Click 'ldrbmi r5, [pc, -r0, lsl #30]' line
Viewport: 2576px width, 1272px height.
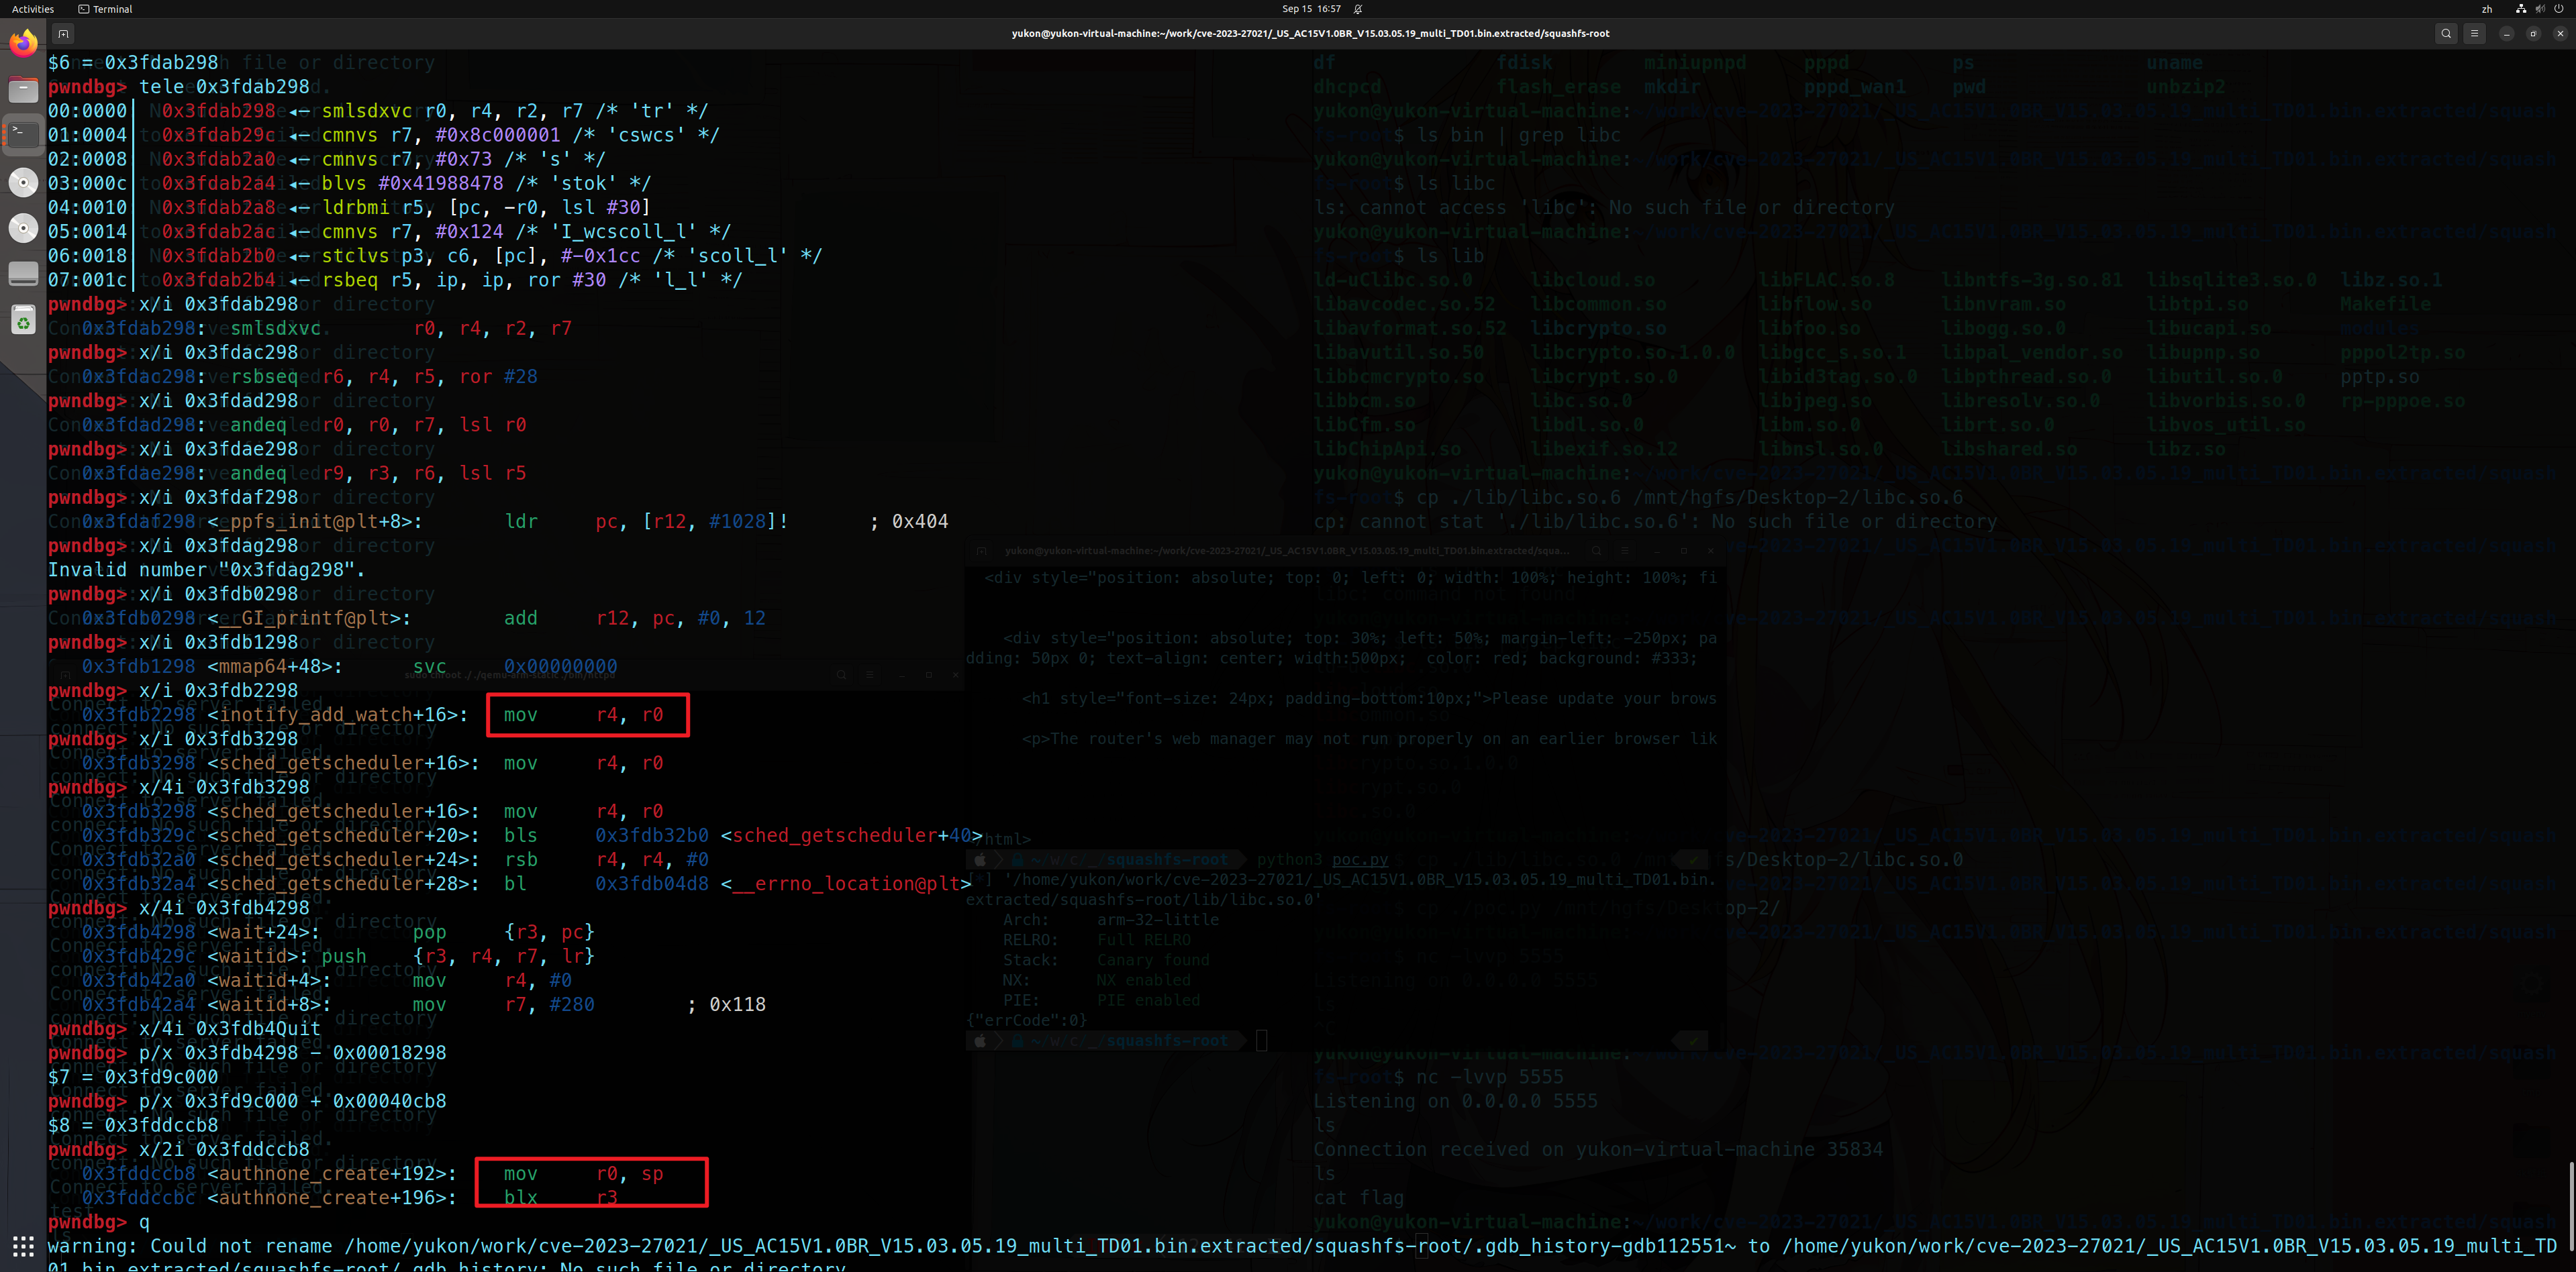pos(486,207)
